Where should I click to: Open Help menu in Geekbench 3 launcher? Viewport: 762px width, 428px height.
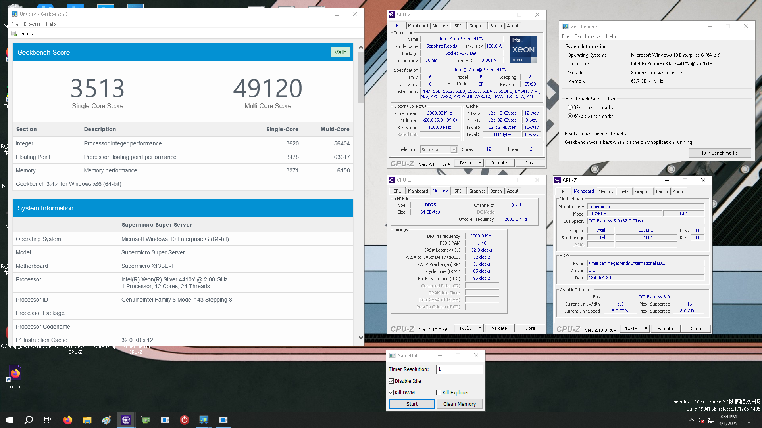[x=611, y=36]
